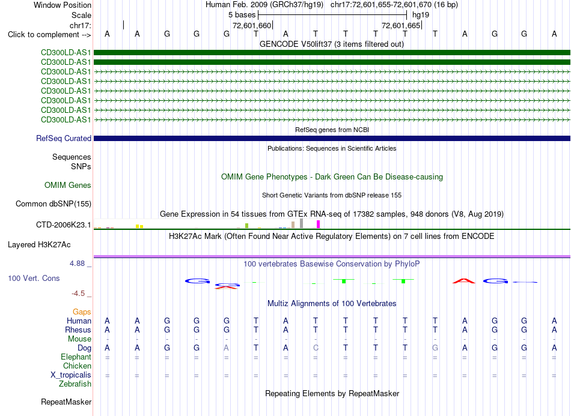Click the '5 bases' scale bar text

point(242,15)
